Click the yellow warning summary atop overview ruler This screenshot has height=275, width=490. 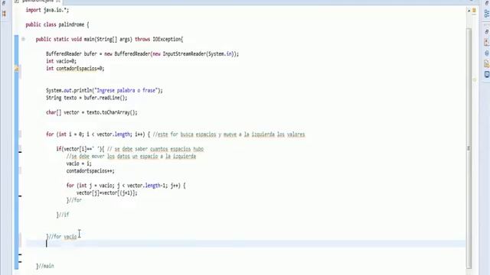tap(474, 10)
